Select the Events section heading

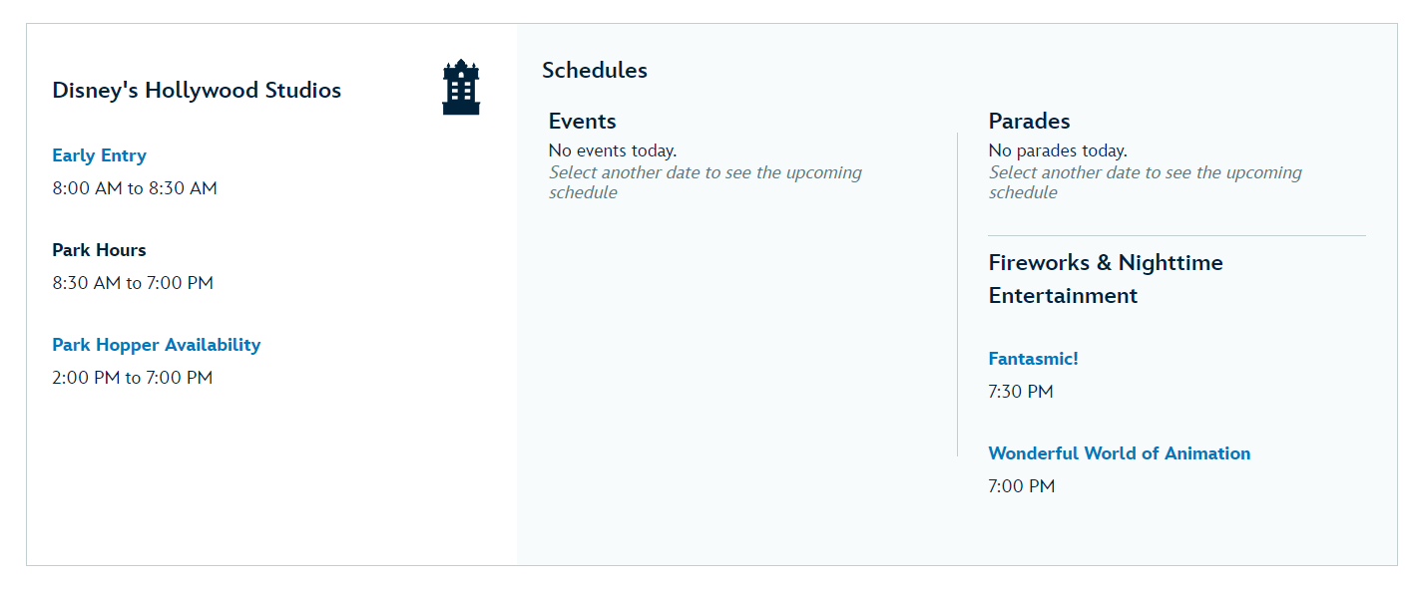[x=583, y=122]
